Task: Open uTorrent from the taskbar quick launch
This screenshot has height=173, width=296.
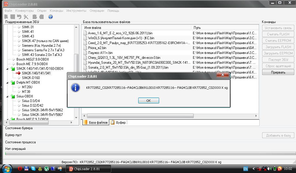Action: (x=46, y=169)
